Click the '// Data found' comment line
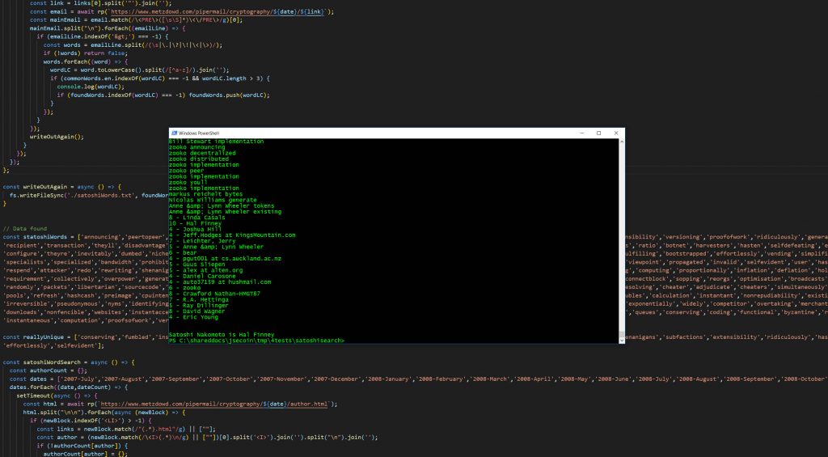828x457 pixels. click(25, 229)
